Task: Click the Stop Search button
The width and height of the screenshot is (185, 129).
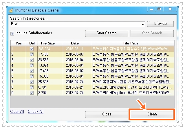Action: pos(152,33)
